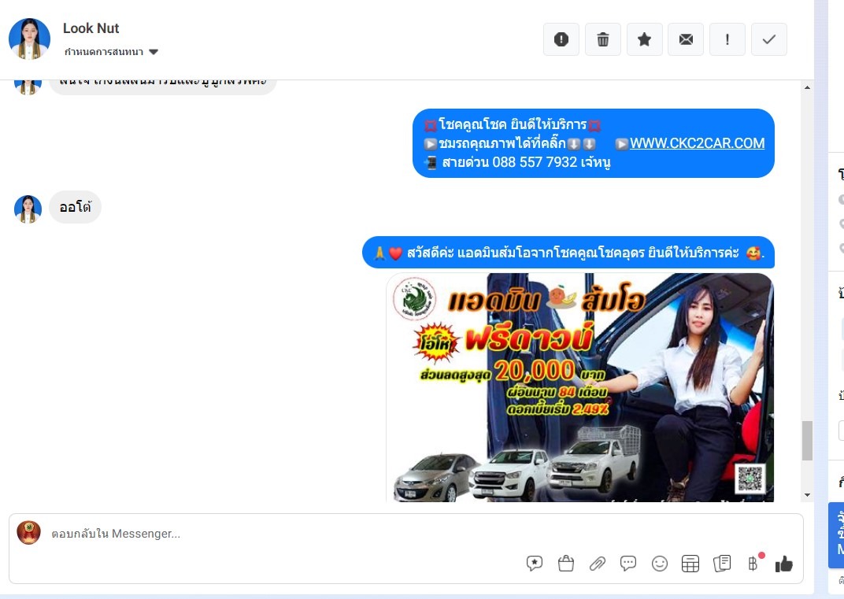The height and width of the screenshot is (599, 844).
Task: Click the conversation scrollbar thumb
Action: click(x=807, y=441)
